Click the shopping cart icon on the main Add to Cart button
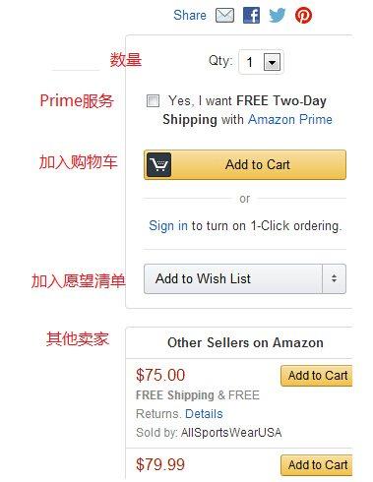Screen dimensions: 373x482 point(158,164)
